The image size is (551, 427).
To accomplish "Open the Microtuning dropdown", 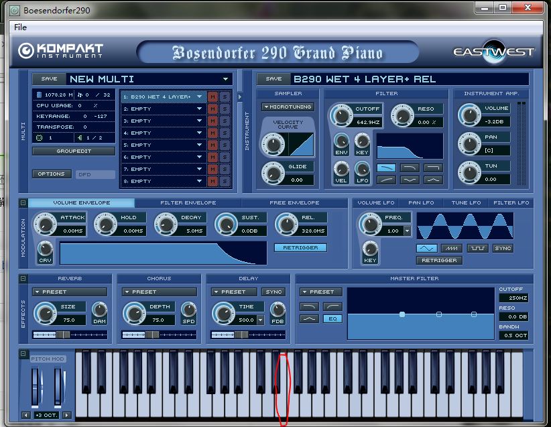I will pyautogui.click(x=288, y=107).
